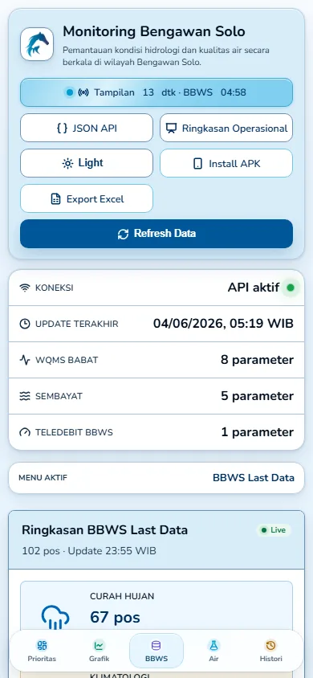Open Ringkasan Operasional
The height and width of the screenshot is (678, 313).
(x=226, y=128)
